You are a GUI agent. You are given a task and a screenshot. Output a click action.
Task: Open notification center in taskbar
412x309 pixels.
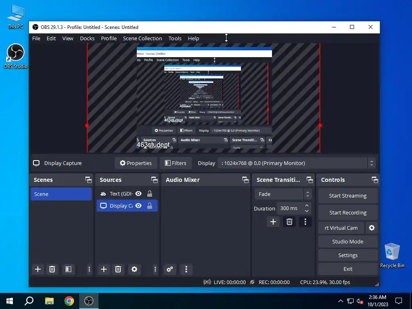tap(399, 301)
